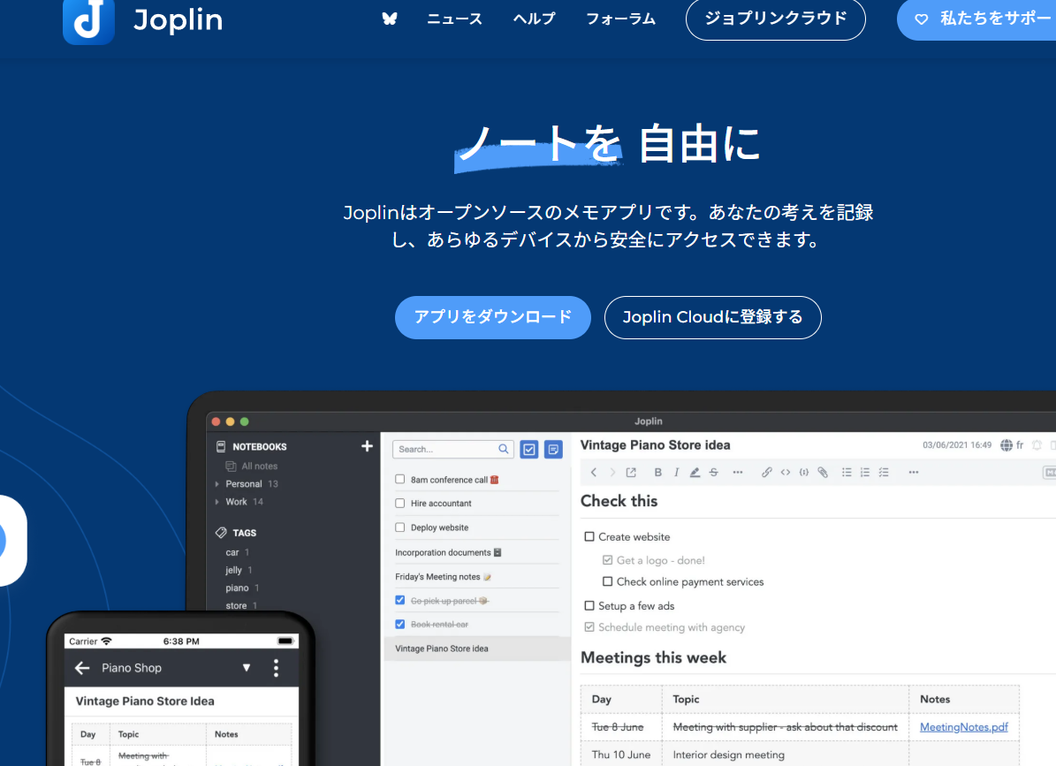Click the globe language icon beside fr
The width and height of the screenshot is (1056, 766).
click(1007, 445)
